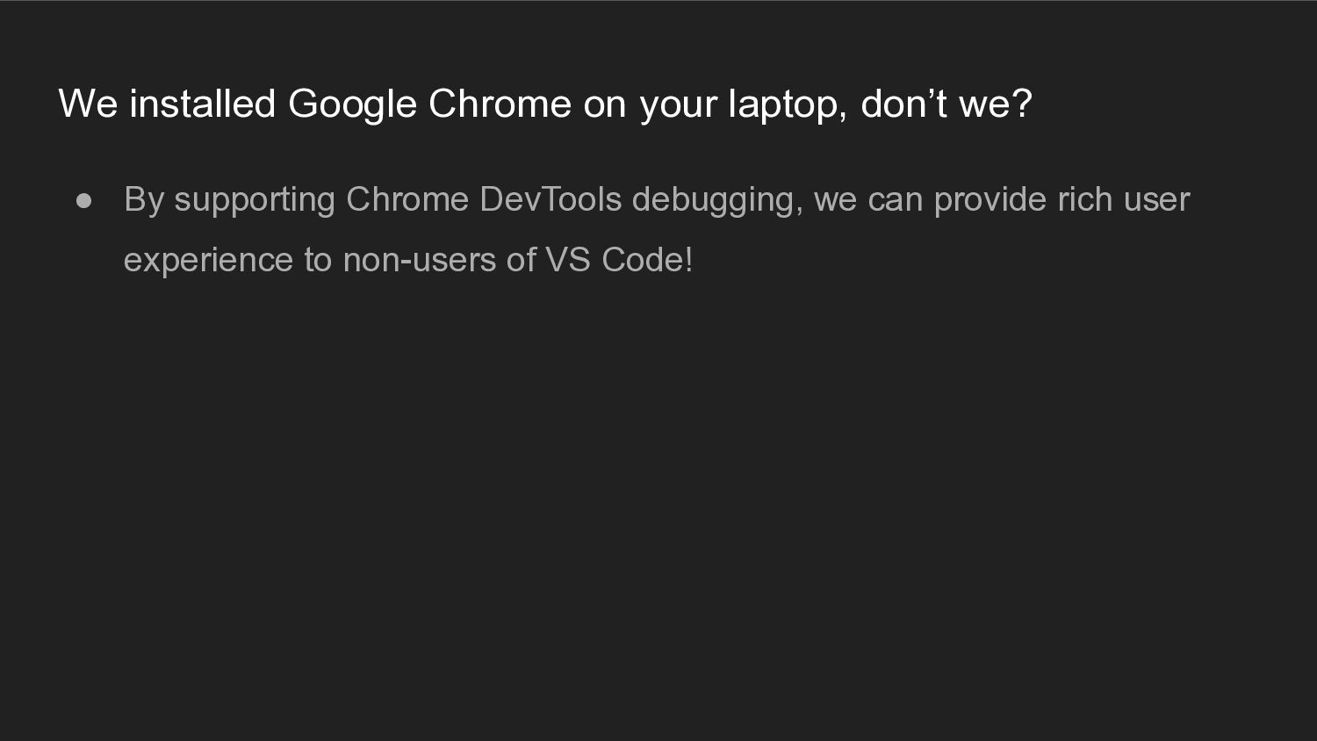1317x741 pixels.
Task: Click the word "By" starting the bullet
Action: (144, 199)
